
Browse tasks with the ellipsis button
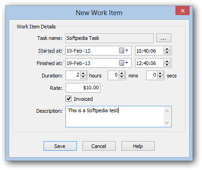click(x=164, y=38)
